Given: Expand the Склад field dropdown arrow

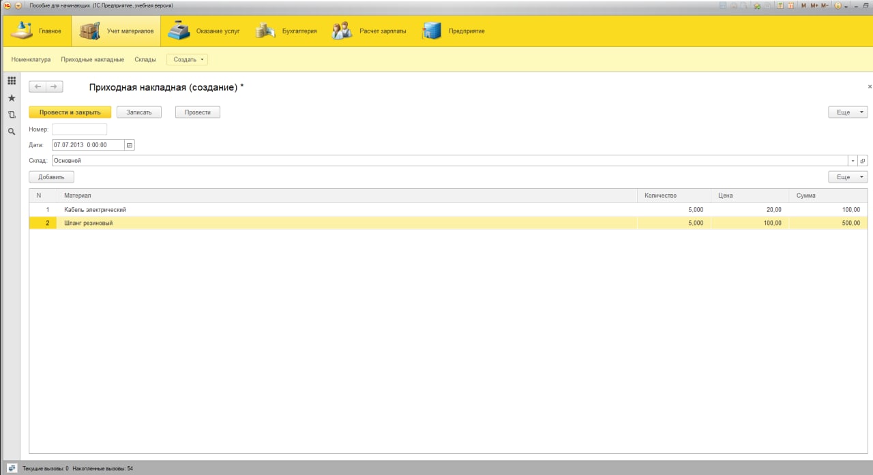Looking at the screenshot, I should pos(853,161).
